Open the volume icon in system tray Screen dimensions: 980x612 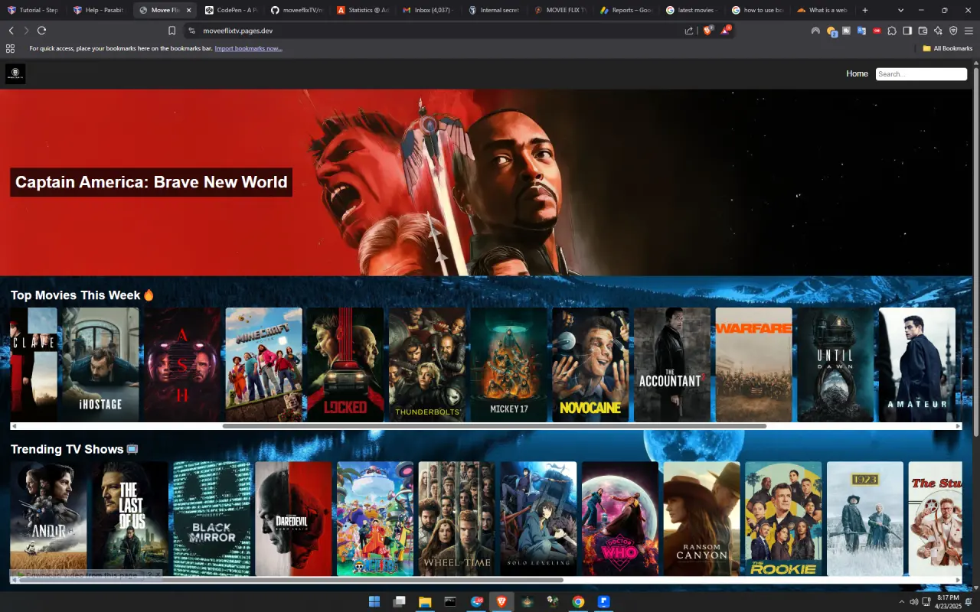point(913,601)
